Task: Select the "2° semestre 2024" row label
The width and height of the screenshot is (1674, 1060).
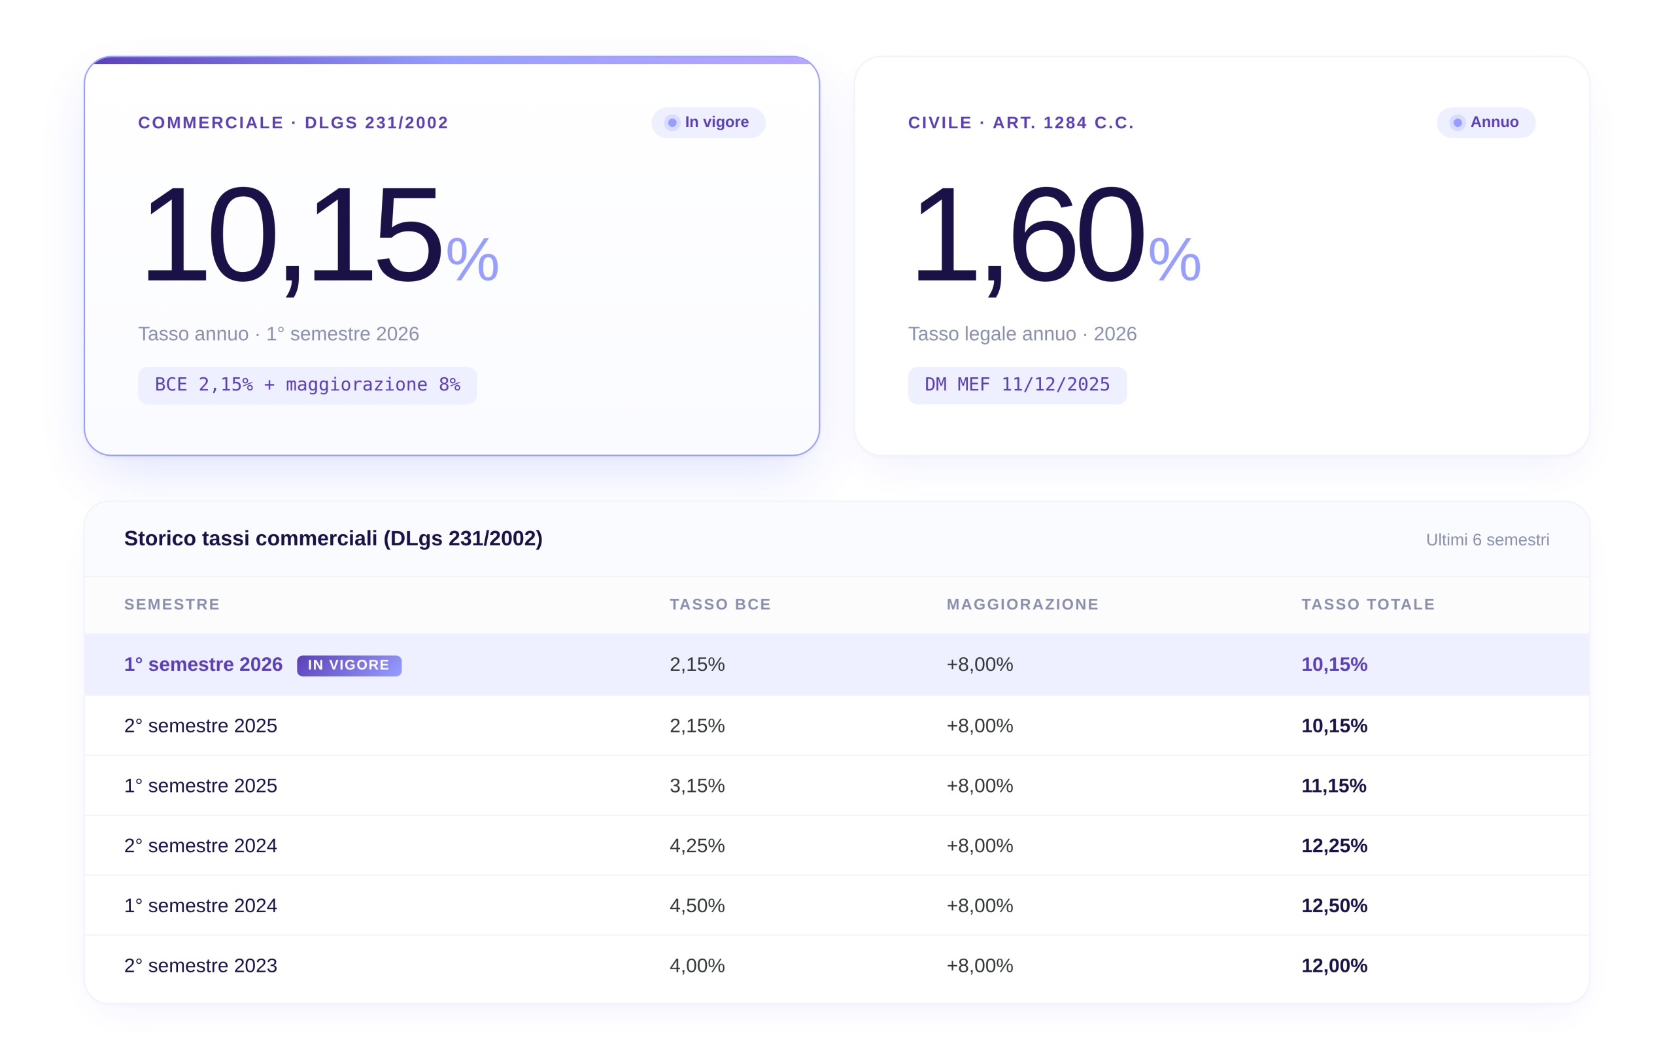Action: tap(200, 846)
